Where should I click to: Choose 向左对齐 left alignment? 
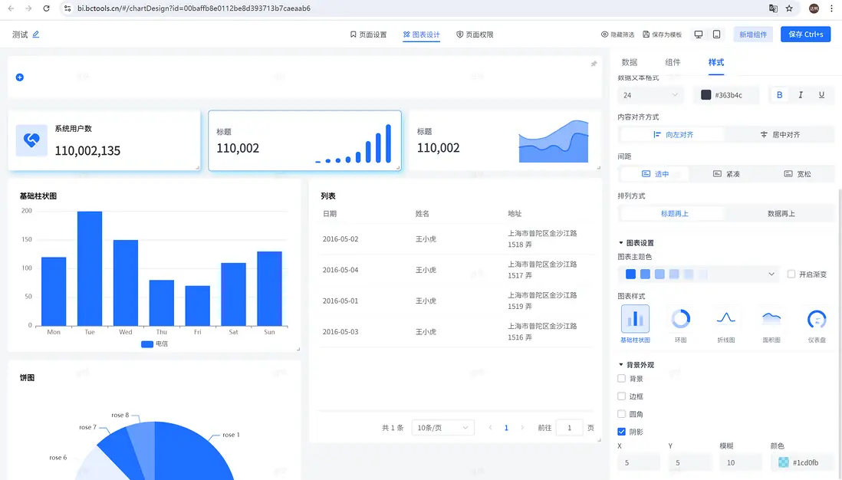673,135
